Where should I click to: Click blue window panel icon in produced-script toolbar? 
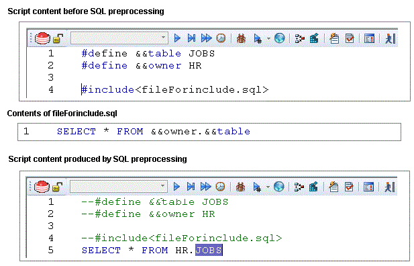tap(368, 187)
